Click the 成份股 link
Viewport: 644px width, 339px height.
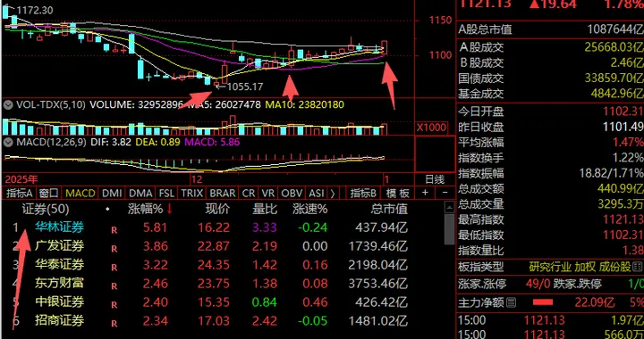pos(615,268)
